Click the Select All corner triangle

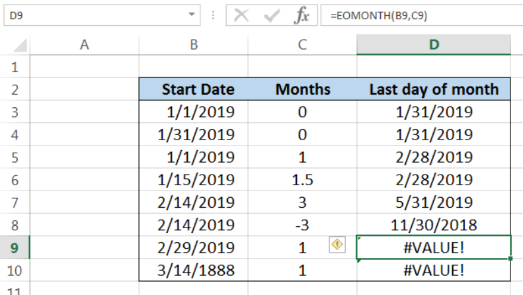pos(20,46)
